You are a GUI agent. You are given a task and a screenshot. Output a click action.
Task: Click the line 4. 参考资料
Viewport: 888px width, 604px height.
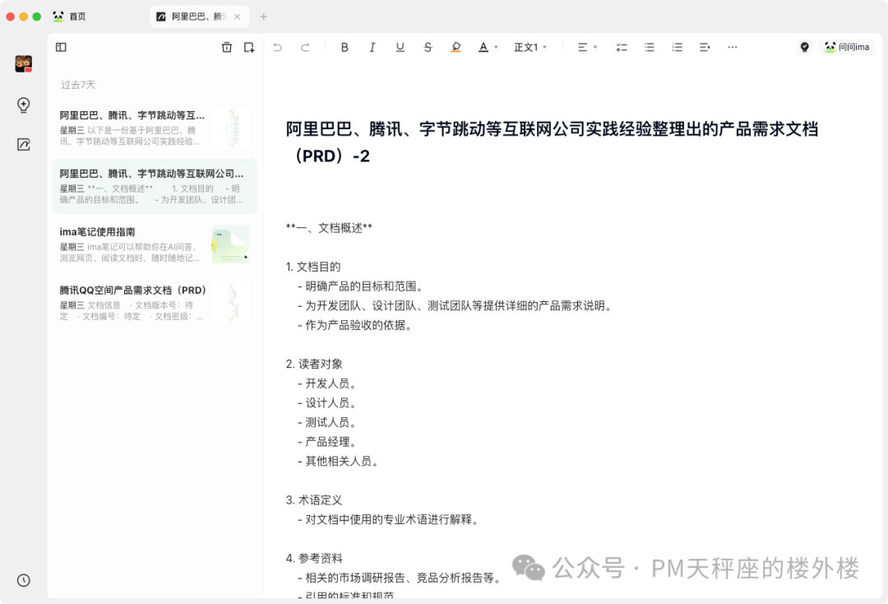pos(314,558)
